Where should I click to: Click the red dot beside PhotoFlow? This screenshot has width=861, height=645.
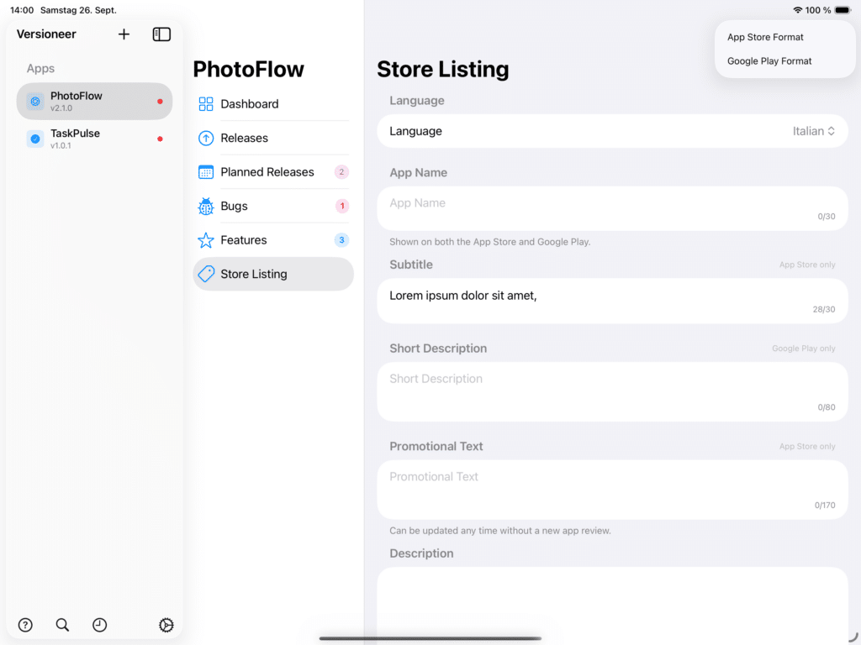coord(160,102)
